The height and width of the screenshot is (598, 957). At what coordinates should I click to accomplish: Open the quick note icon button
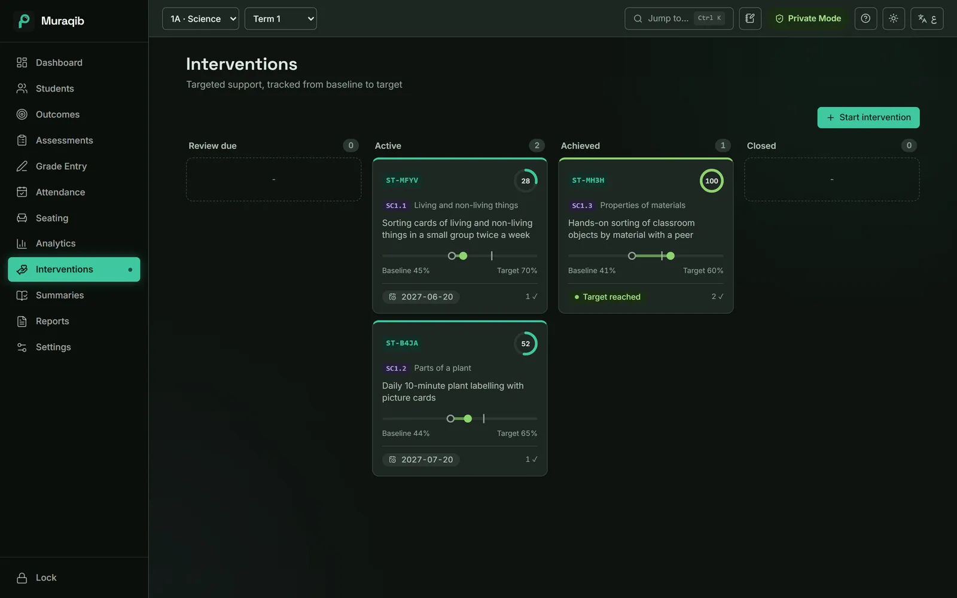point(750,19)
